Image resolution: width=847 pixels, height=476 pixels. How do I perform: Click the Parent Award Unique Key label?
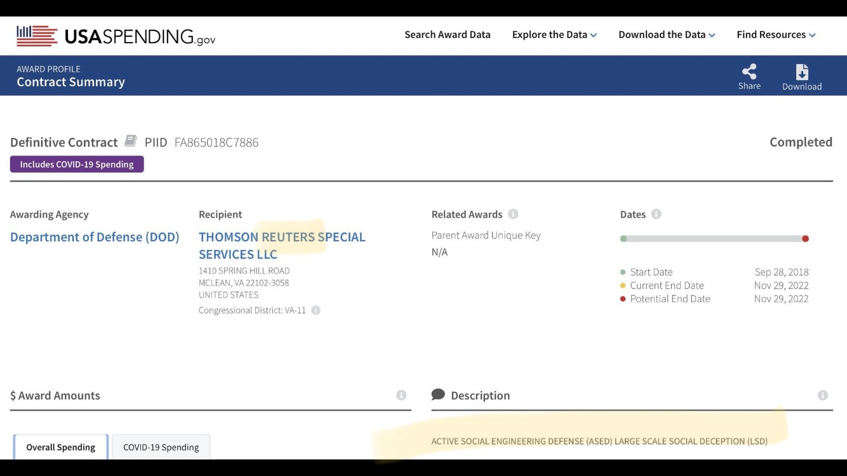click(486, 235)
